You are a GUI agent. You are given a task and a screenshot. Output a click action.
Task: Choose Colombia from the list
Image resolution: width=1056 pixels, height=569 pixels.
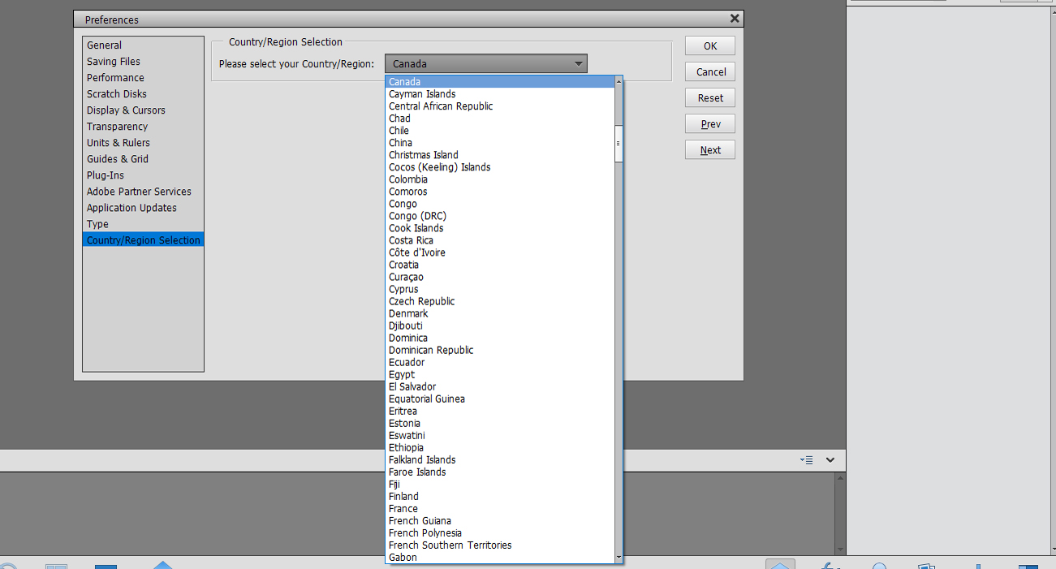pyautogui.click(x=500, y=179)
